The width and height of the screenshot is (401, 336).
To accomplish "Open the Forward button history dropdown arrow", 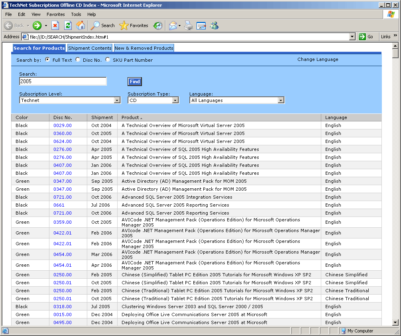I will click(x=46, y=25).
